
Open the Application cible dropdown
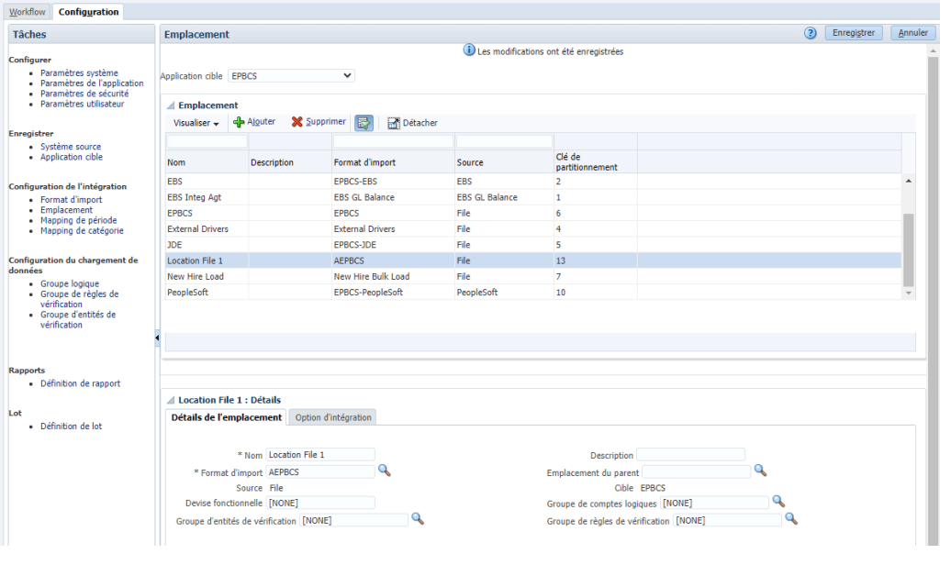[x=291, y=76]
